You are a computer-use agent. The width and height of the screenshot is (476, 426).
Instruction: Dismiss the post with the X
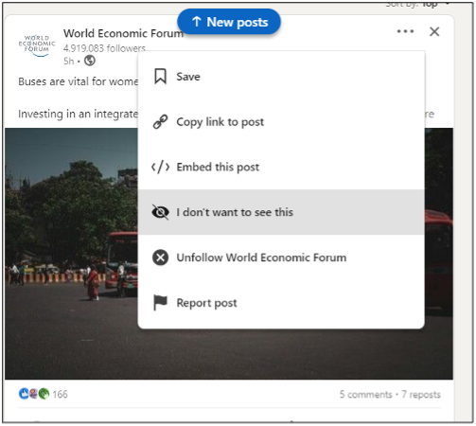click(434, 31)
